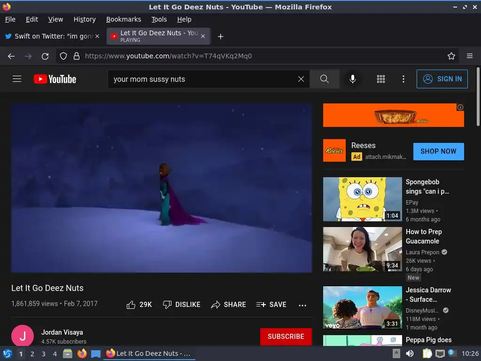Dislike the video
Viewport: 481px width, 361px height.
(x=181, y=305)
